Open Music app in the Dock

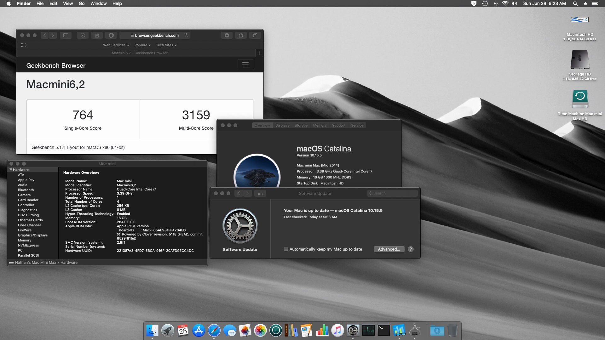click(x=337, y=331)
